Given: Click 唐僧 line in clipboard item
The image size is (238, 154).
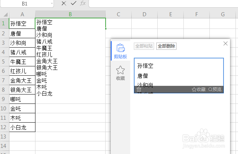Looking at the screenshot, I should click(x=143, y=76).
